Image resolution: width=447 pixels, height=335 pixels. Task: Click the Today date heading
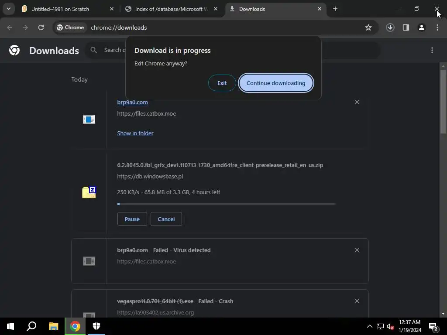point(79,79)
